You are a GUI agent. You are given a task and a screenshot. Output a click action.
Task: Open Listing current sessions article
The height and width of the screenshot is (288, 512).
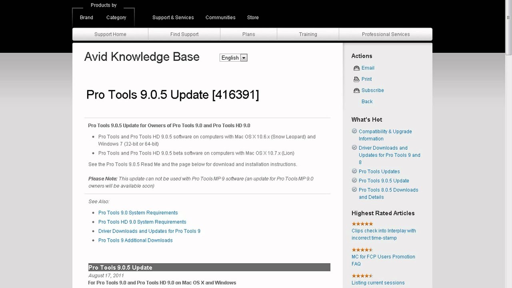378,283
